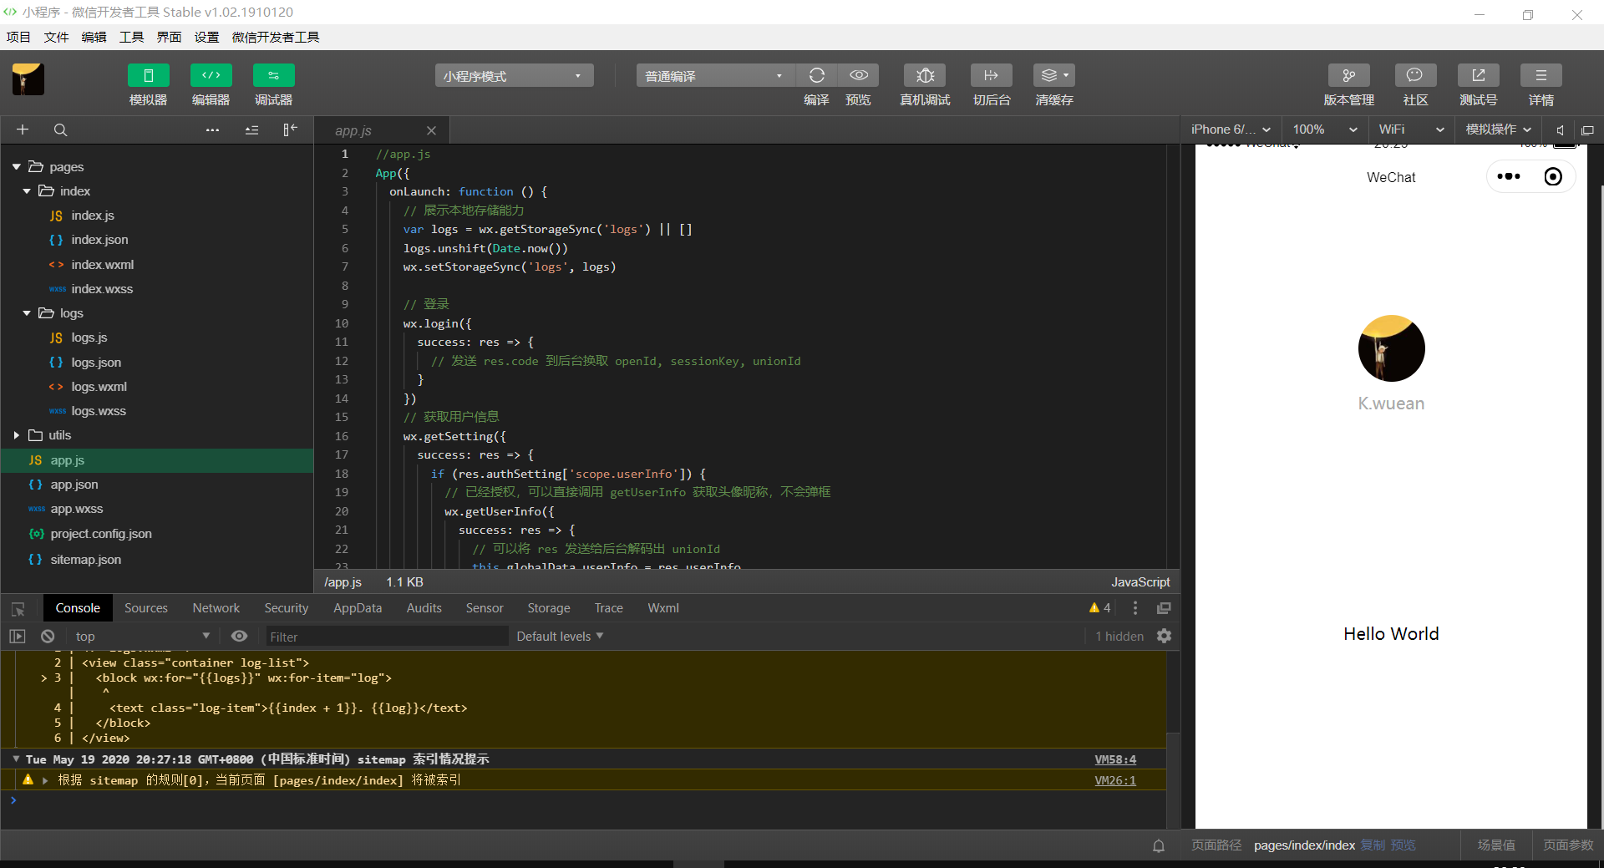Toggle the 编辑器 editor panel button
1604x868 pixels.
(211, 75)
